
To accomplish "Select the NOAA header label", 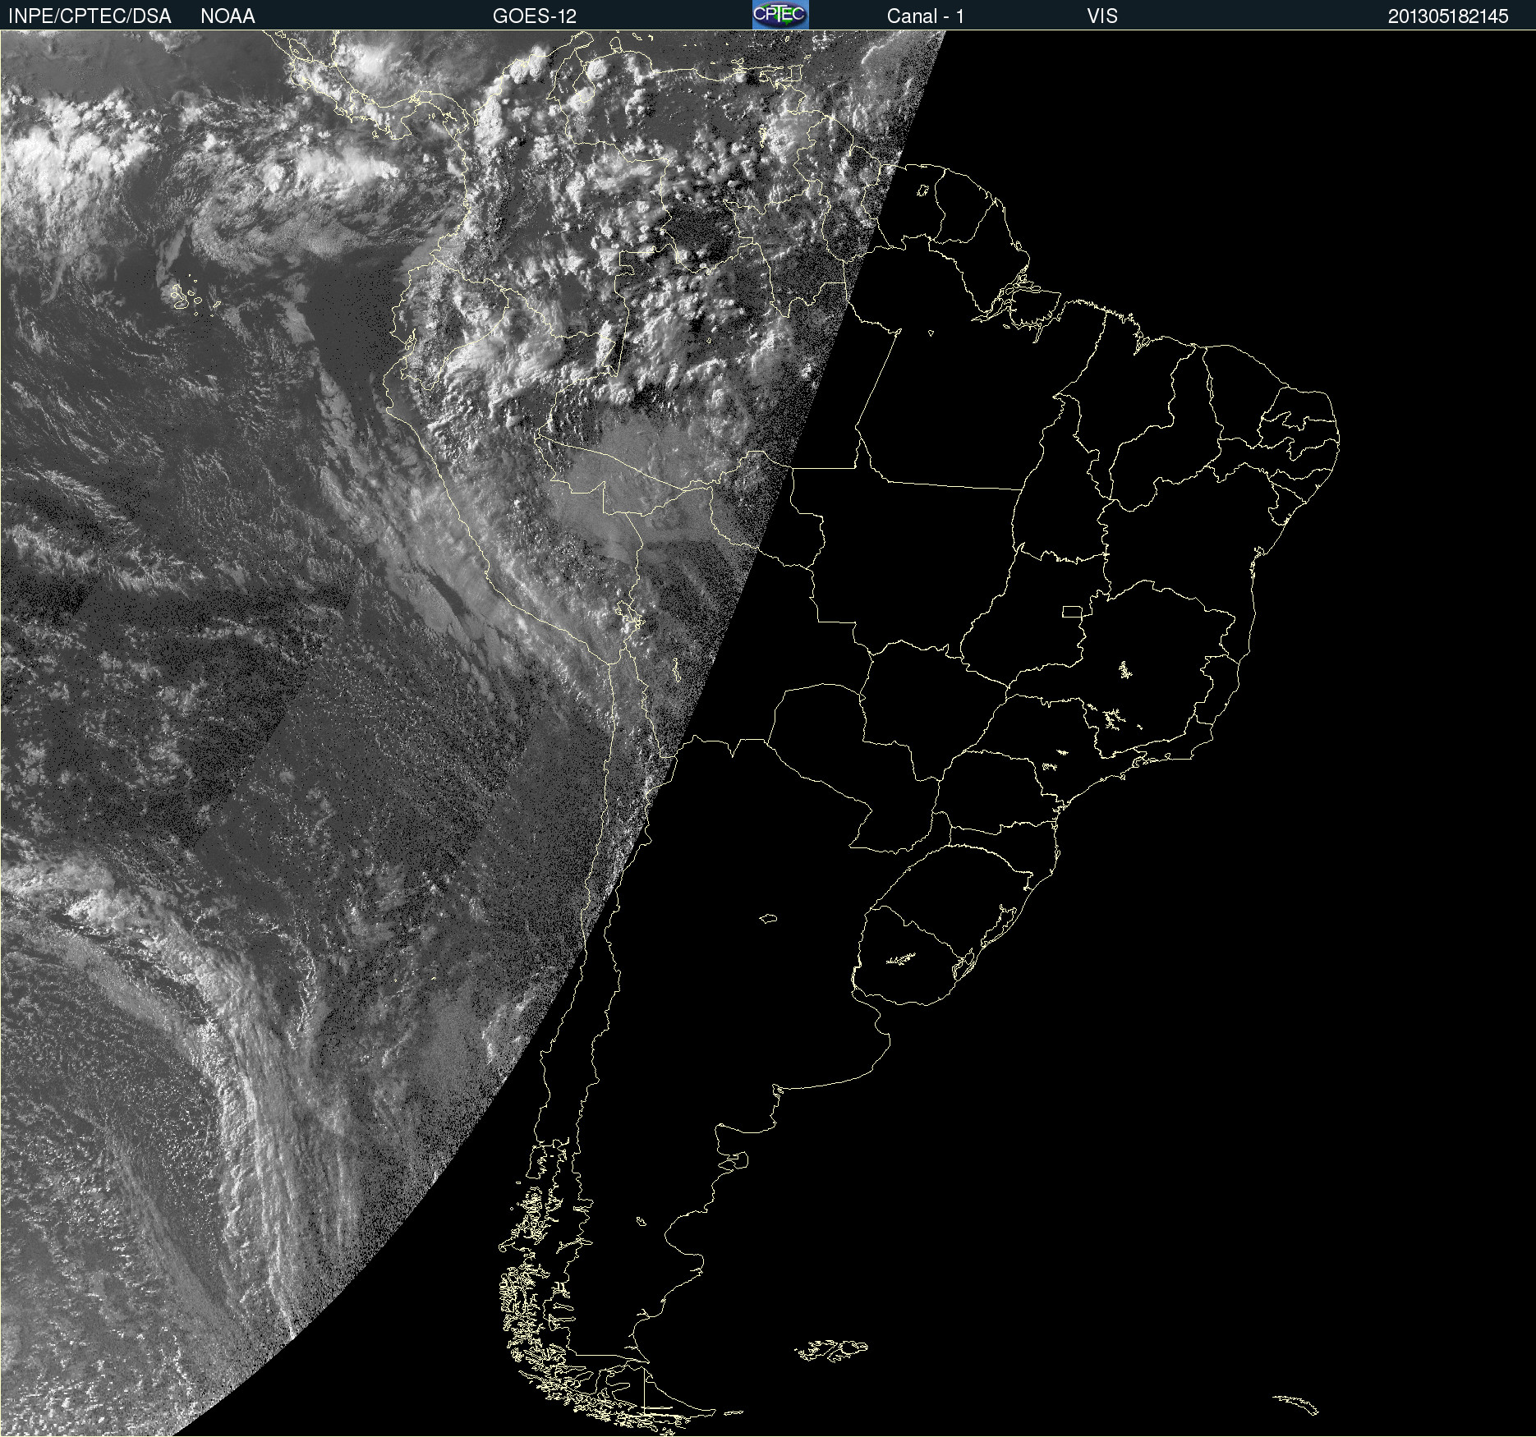I will click(228, 16).
